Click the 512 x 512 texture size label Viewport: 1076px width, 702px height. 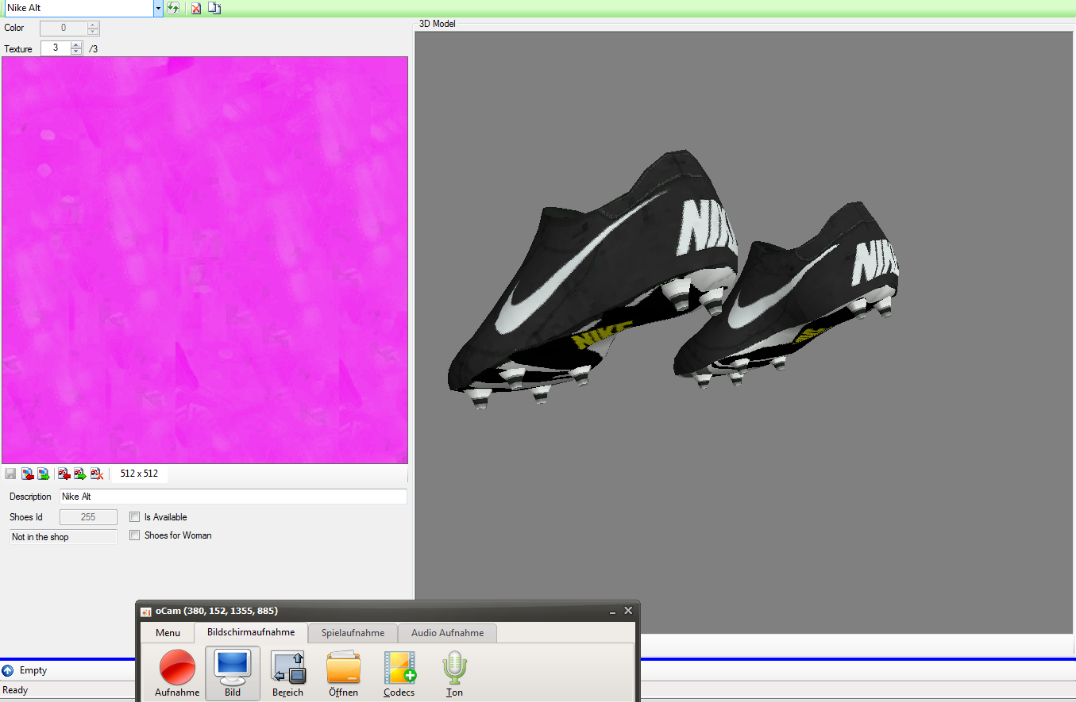(x=139, y=474)
